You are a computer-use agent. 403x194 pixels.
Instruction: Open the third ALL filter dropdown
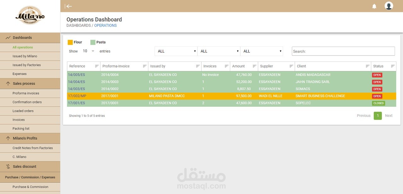pyautogui.click(x=262, y=51)
